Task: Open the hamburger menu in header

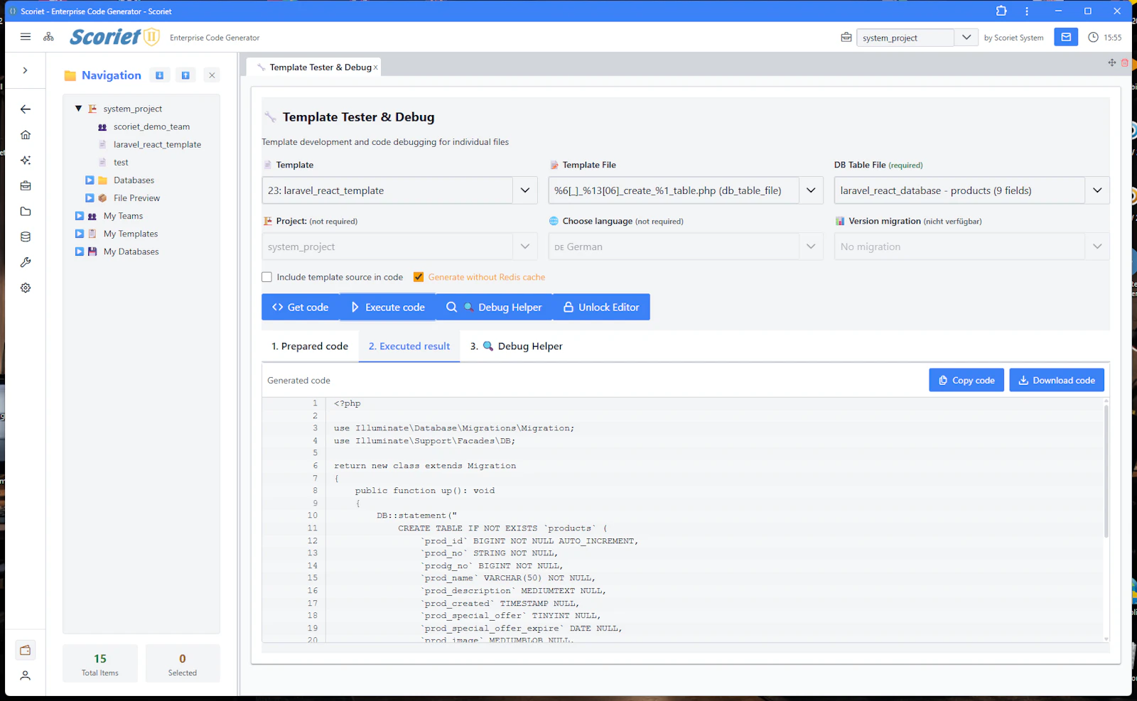Action: pyautogui.click(x=26, y=37)
